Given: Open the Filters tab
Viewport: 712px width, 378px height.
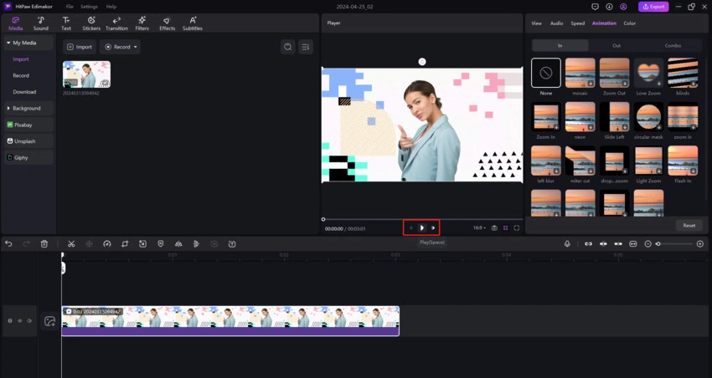Looking at the screenshot, I should click(142, 23).
